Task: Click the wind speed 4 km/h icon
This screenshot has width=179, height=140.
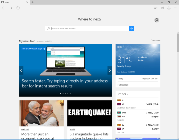Action: tap(139, 57)
